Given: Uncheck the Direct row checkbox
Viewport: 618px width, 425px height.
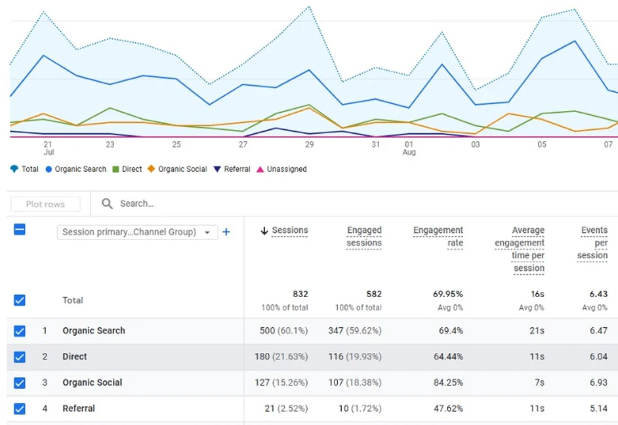Looking at the screenshot, I should point(20,357).
